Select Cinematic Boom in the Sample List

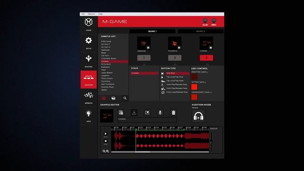109,58
